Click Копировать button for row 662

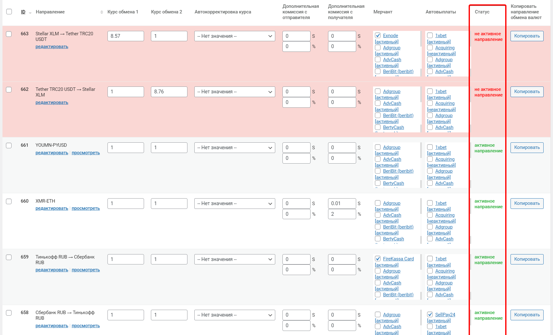pos(527,92)
